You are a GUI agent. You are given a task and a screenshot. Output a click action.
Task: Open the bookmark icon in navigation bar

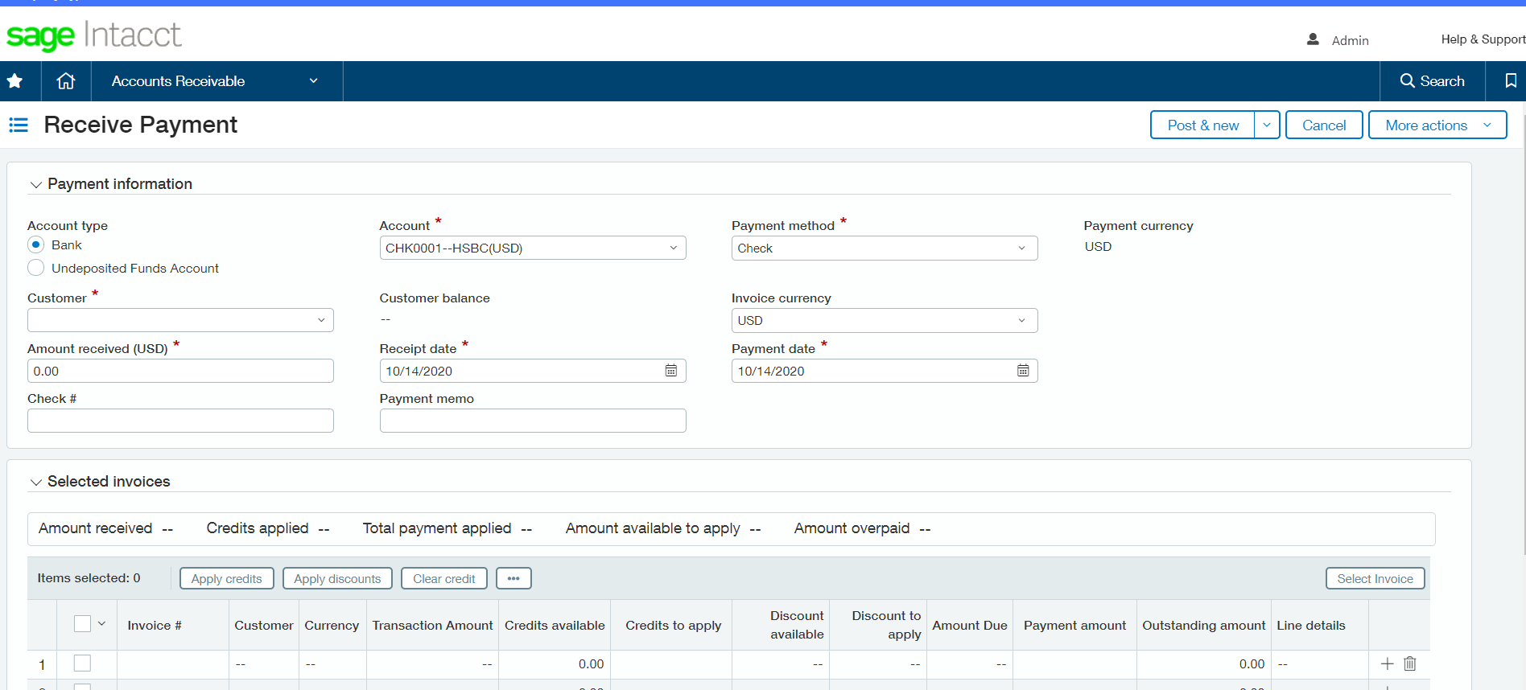(x=1511, y=81)
